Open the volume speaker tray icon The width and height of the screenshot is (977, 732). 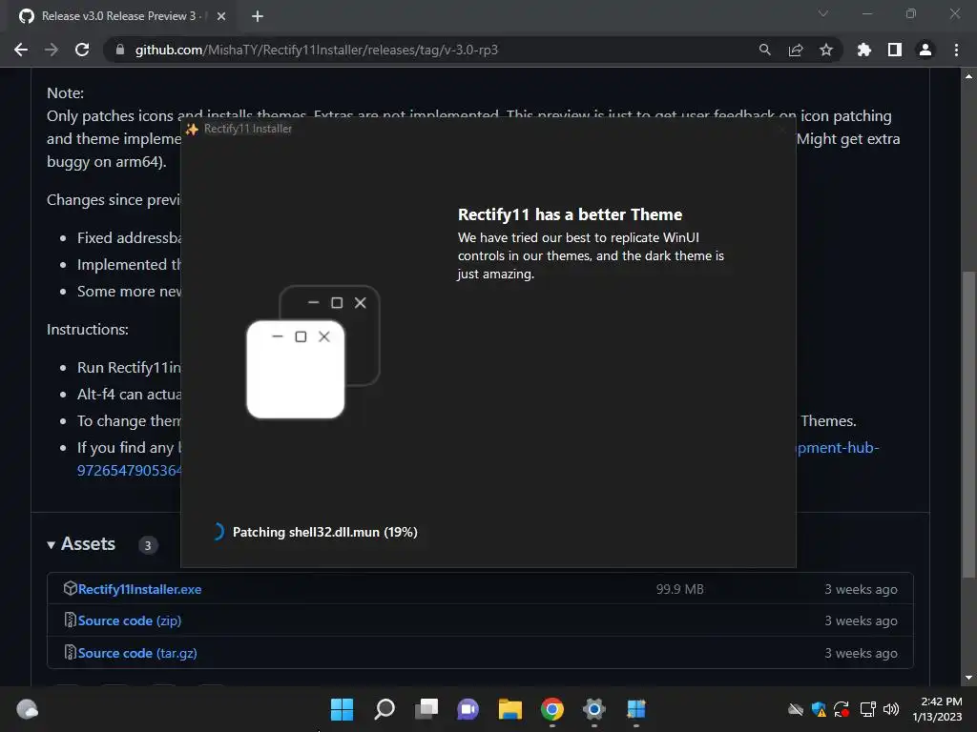coord(891,709)
